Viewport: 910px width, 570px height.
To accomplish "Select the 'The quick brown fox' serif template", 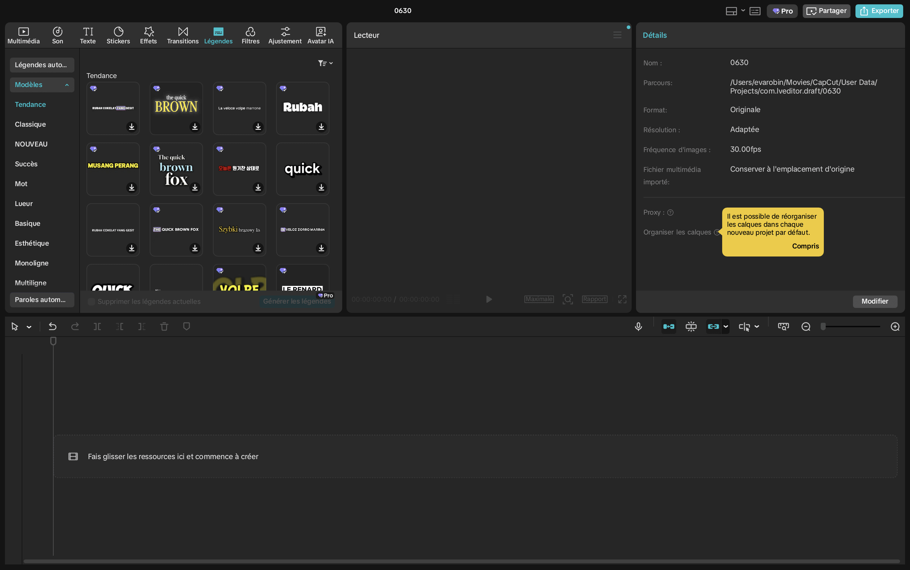I will tap(176, 169).
